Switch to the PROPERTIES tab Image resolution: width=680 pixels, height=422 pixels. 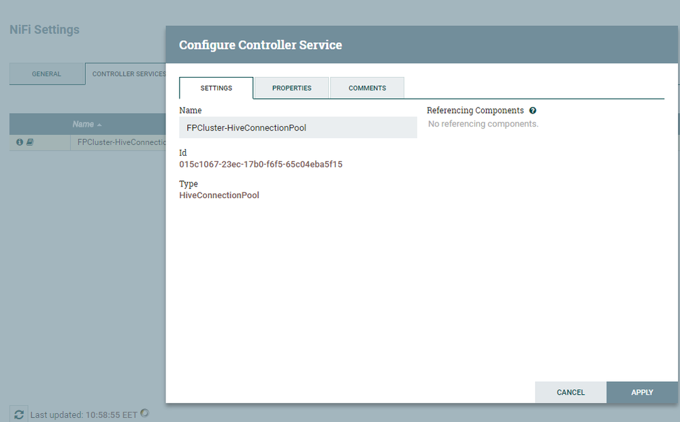[291, 88]
